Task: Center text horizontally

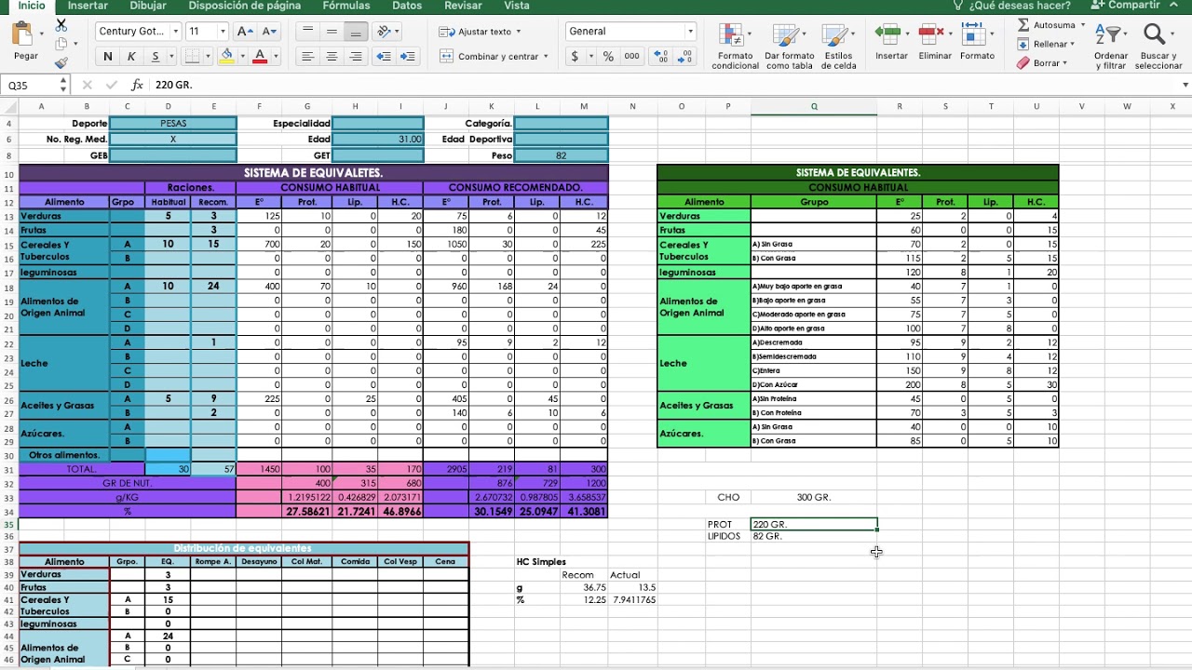Action: 332,56
